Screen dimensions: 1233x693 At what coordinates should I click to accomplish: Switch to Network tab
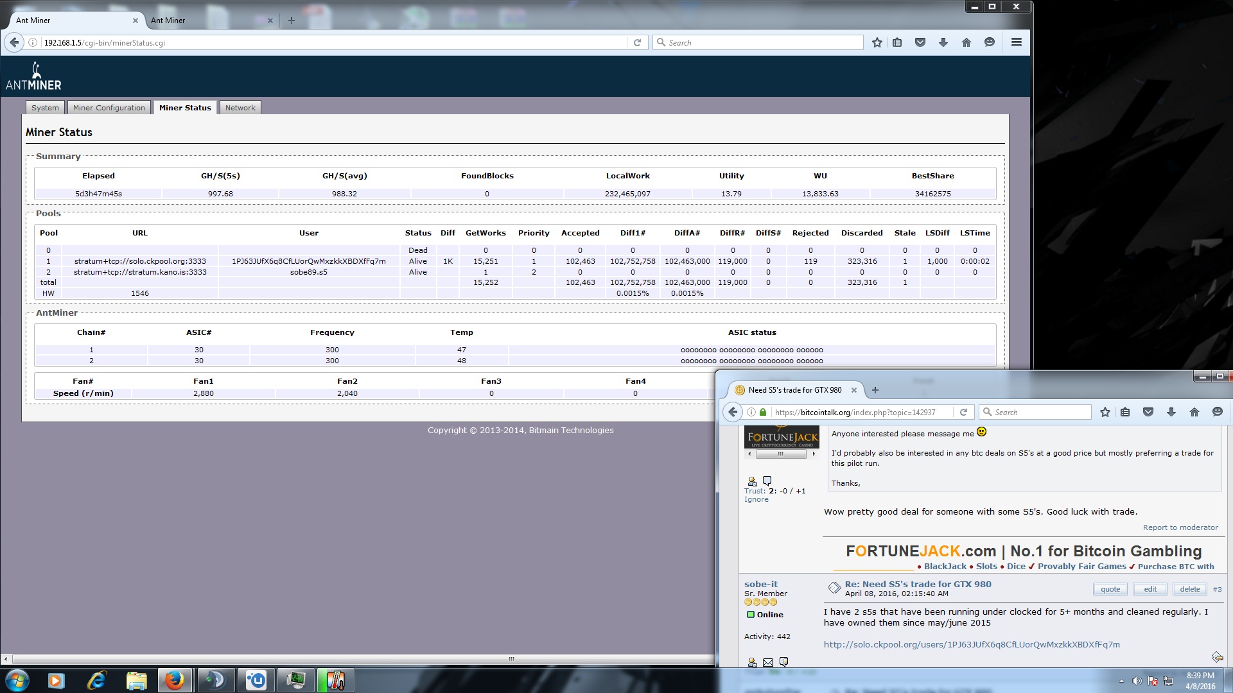tap(240, 108)
